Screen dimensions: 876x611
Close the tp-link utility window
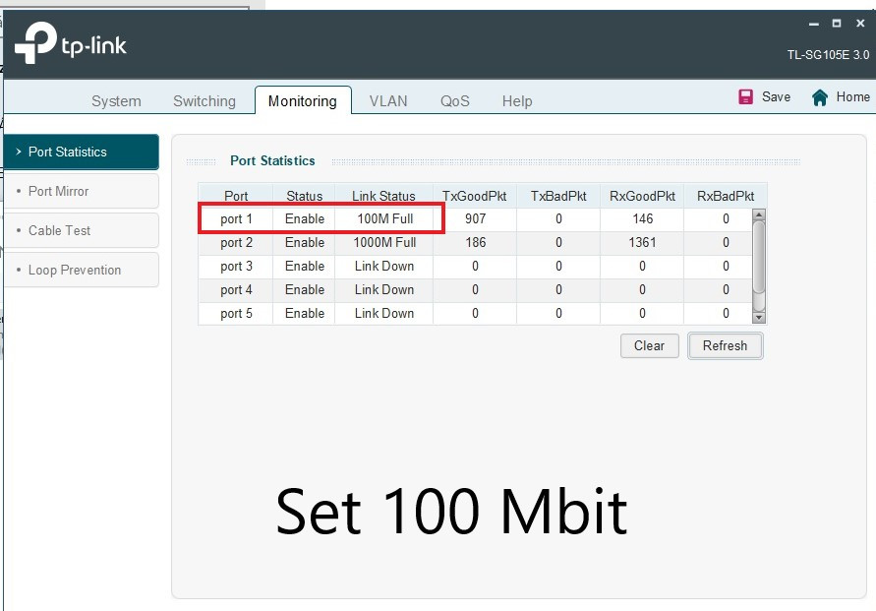pos(860,24)
